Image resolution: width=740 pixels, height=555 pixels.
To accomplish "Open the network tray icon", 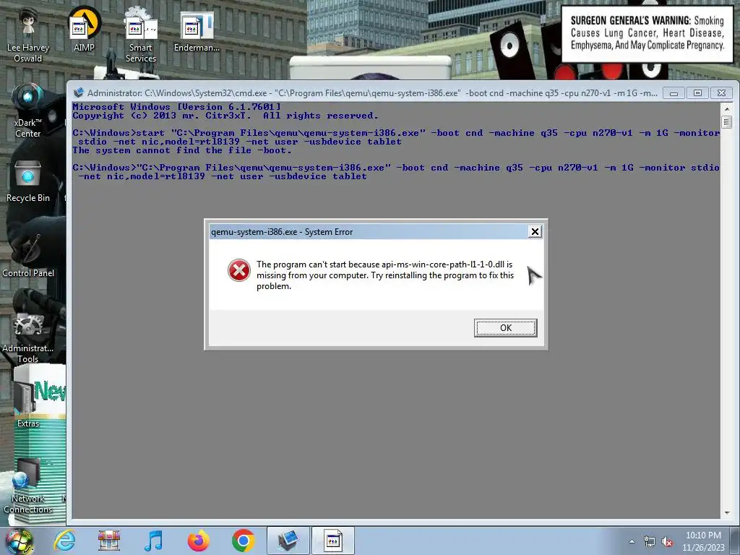I will click(x=650, y=542).
